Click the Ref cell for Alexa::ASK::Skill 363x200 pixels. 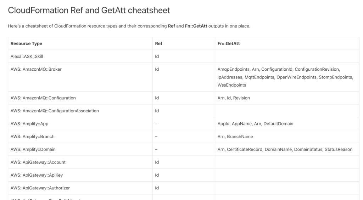pos(157,57)
